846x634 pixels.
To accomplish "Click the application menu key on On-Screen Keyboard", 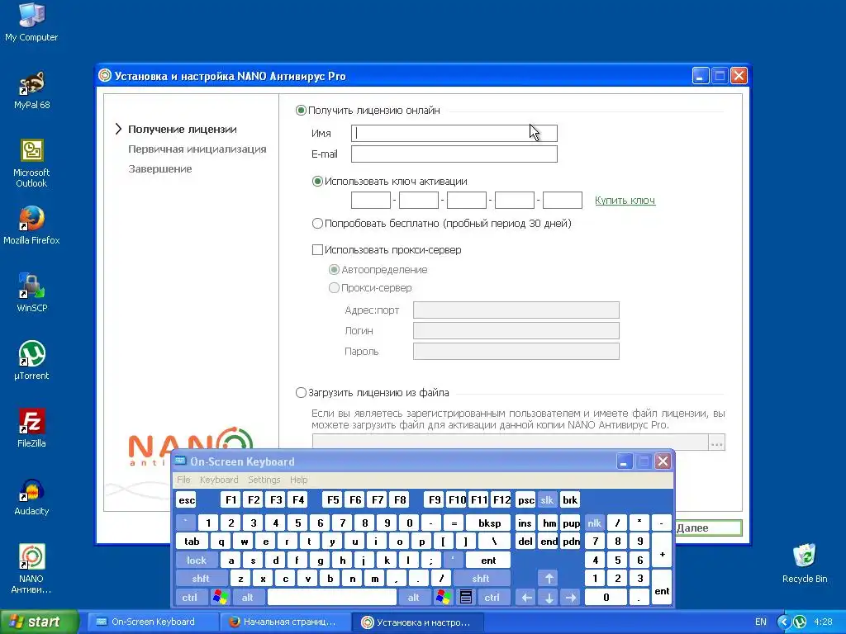I will (x=466, y=598).
